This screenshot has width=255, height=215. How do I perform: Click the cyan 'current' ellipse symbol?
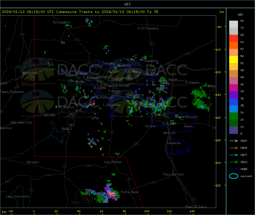click(x=233, y=176)
